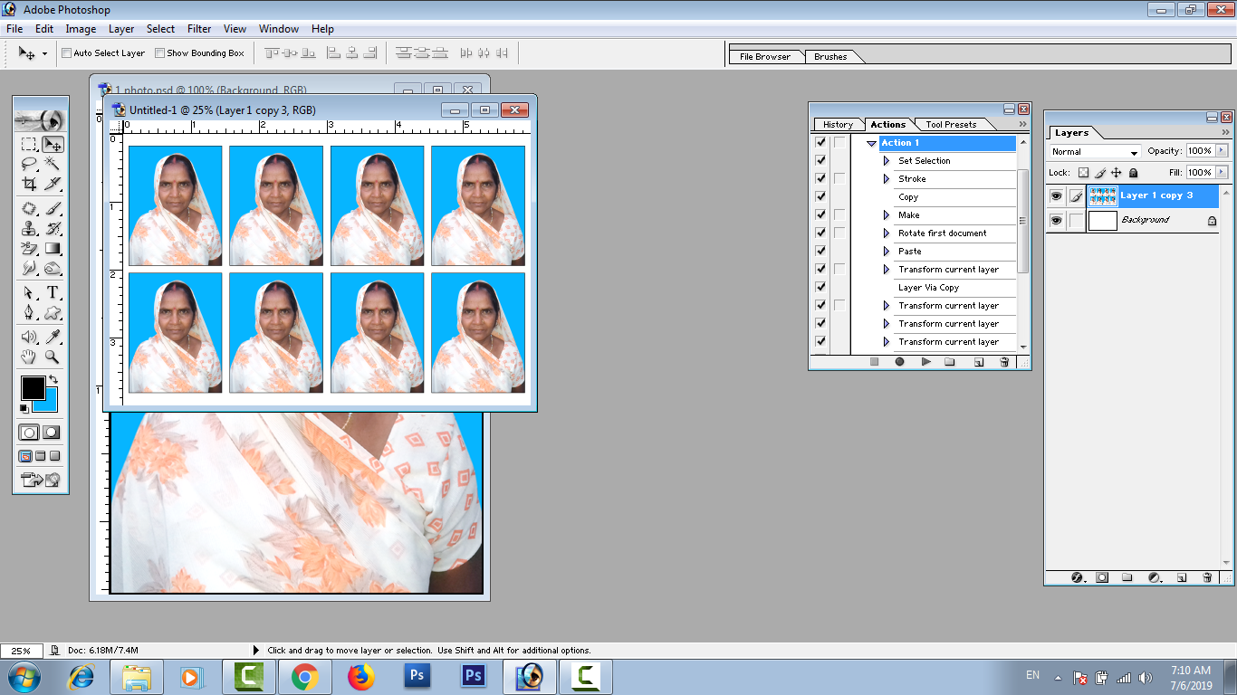
Task: Select the Eraser tool
Action: [29, 248]
